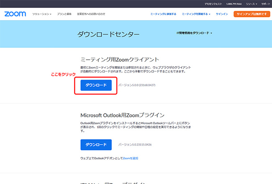Click the Zoom logo
This screenshot has height=184, width=272.
tap(15, 14)
